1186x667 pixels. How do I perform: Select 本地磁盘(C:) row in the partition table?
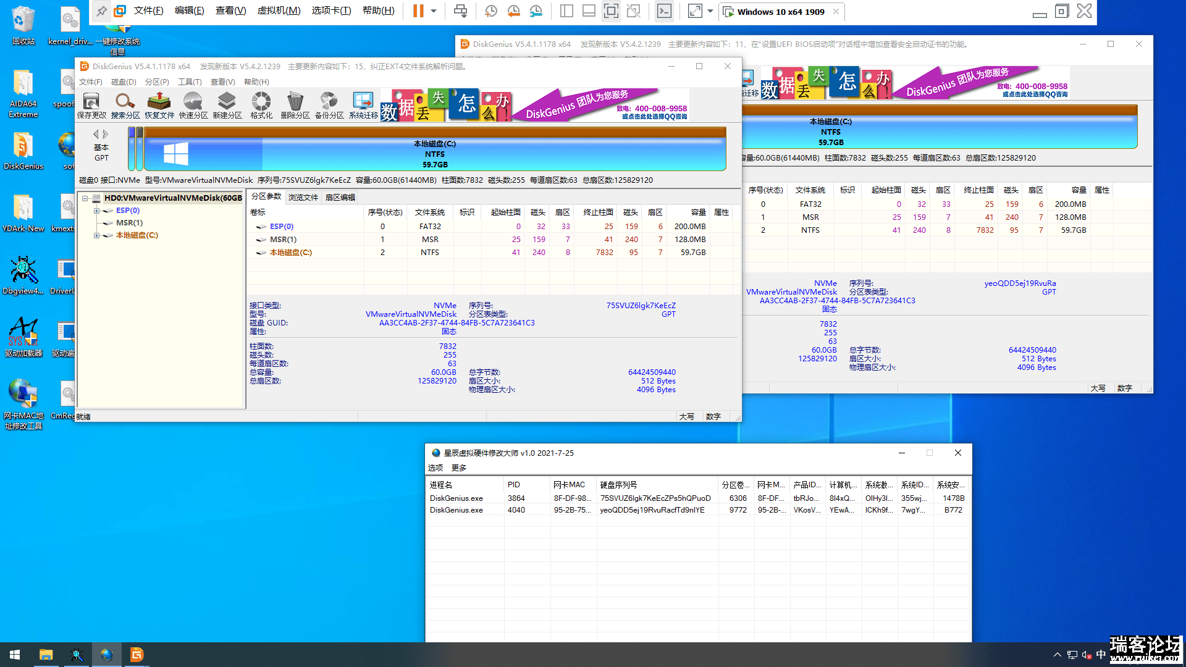[491, 253]
